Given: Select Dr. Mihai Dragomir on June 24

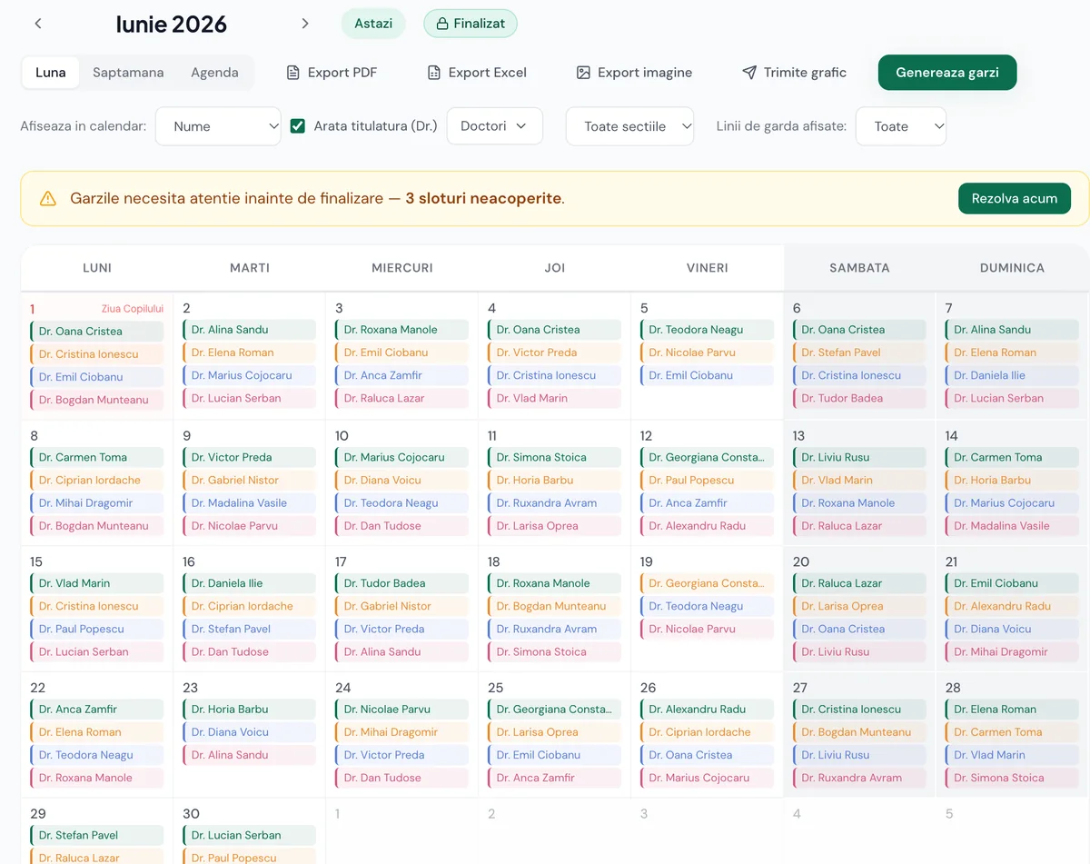Looking at the screenshot, I should click(x=401, y=733).
